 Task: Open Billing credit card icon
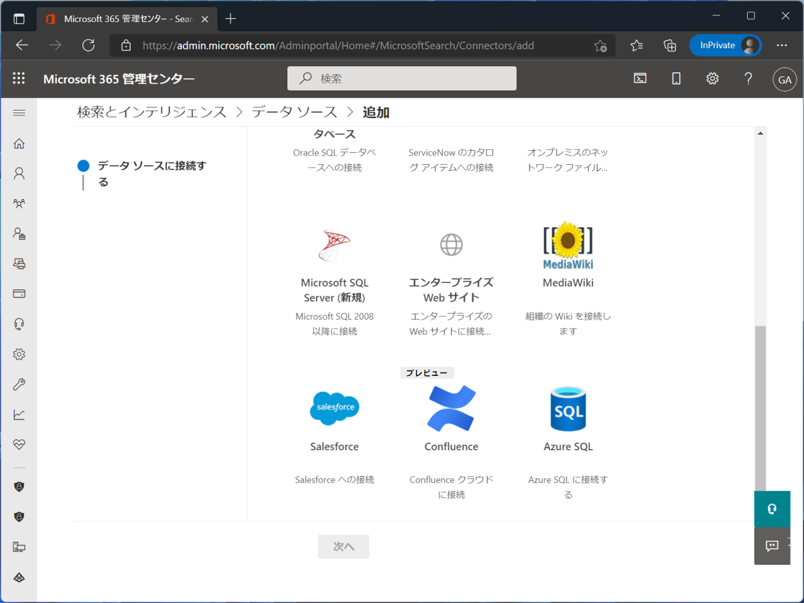[x=19, y=293]
